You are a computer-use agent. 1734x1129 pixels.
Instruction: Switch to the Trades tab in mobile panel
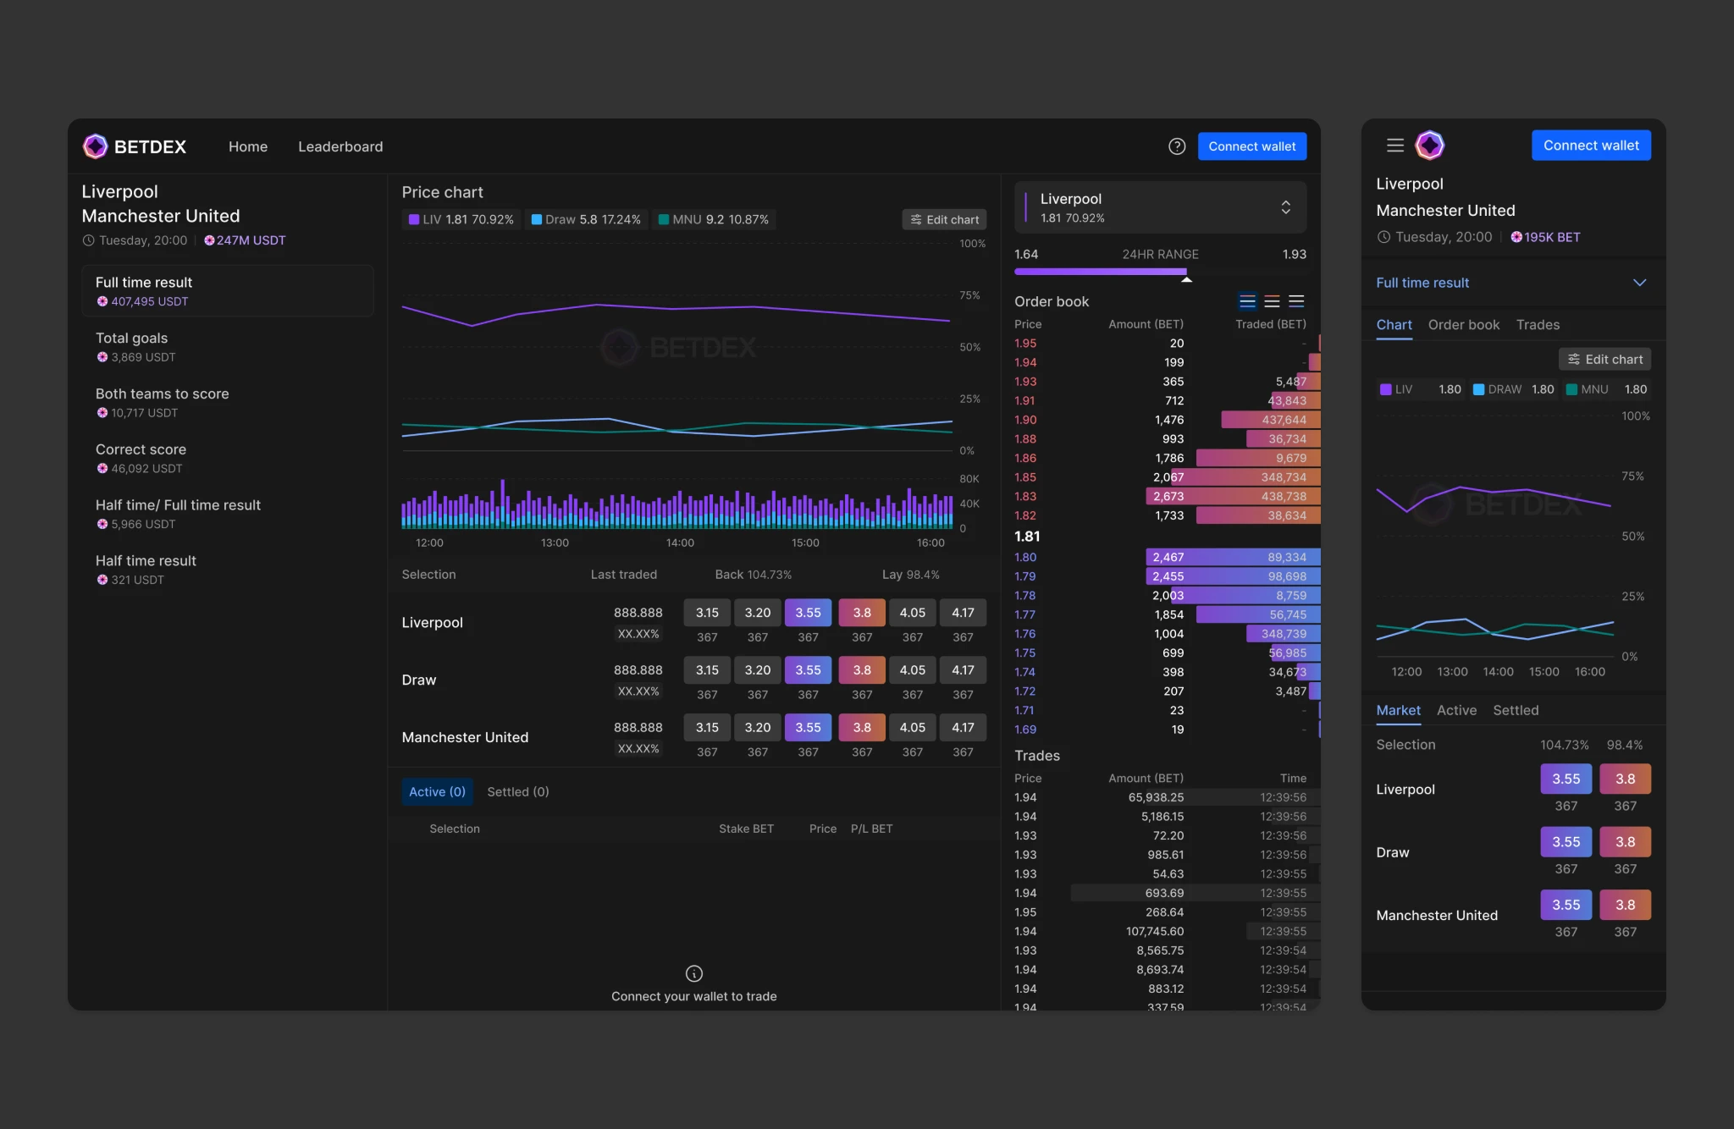point(1537,324)
